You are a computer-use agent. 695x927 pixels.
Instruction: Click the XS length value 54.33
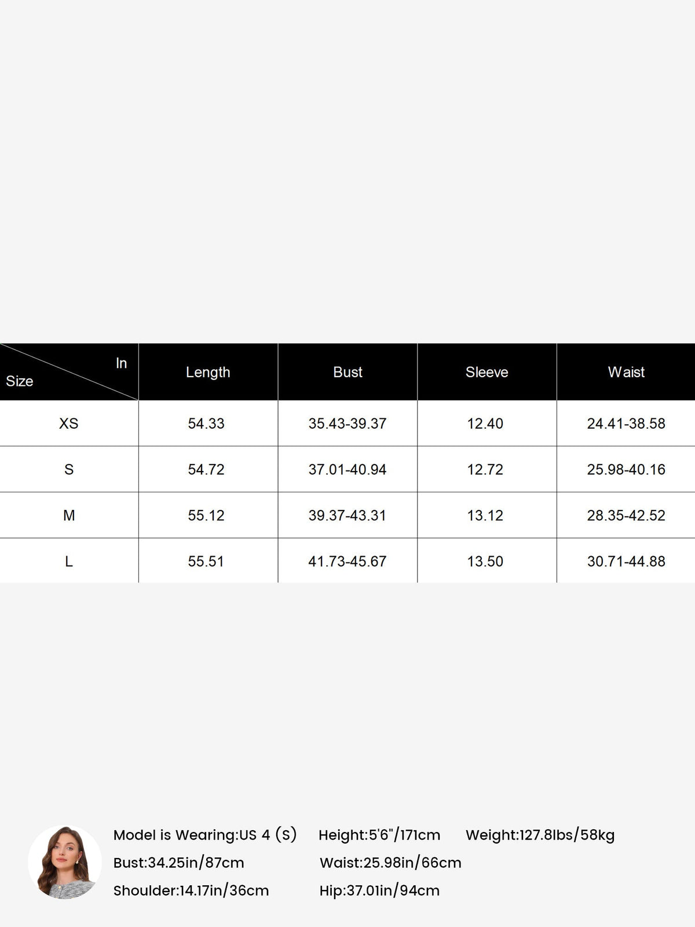pyautogui.click(x=206, y=424)
